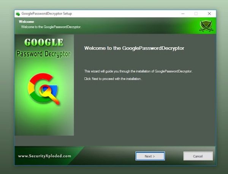The image size is (228, 174).
Task: Minimize the setup window
Action: [183, 14]
